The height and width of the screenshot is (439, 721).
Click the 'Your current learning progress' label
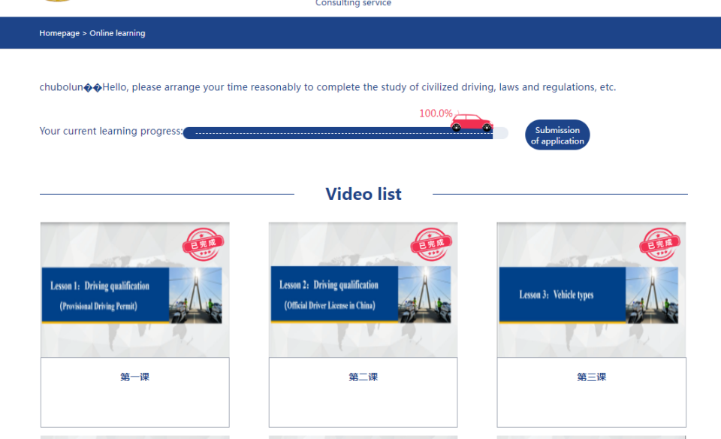[111, 131]
